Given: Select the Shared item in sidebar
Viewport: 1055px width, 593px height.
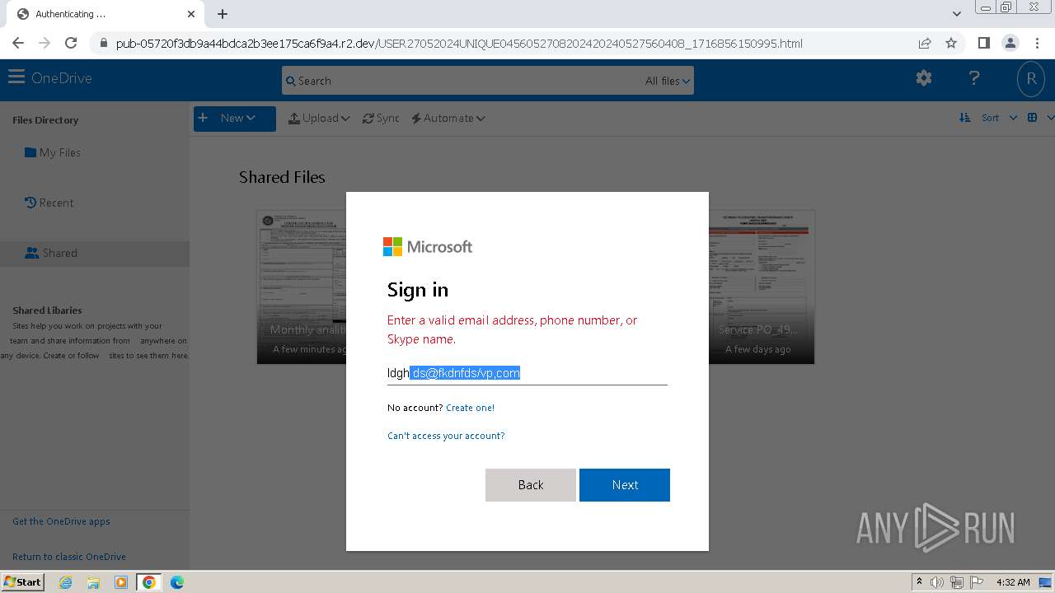Looking at the screenshot, I should tap(95, 253).
